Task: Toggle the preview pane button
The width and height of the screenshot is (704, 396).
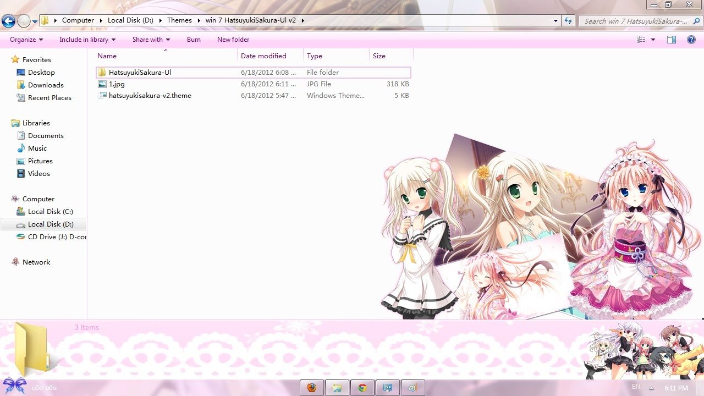Action: [671, 40]
